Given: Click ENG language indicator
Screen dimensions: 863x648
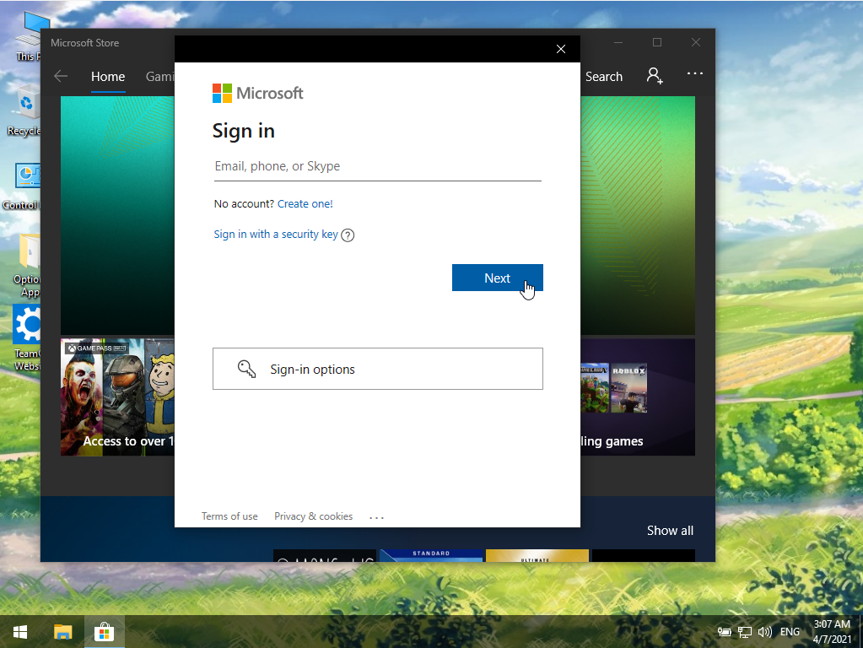Looking at the screenshot, I should click(790, 632).
